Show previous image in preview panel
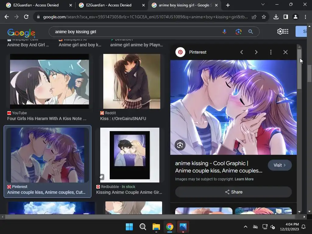312x234 pixels. 242,52
